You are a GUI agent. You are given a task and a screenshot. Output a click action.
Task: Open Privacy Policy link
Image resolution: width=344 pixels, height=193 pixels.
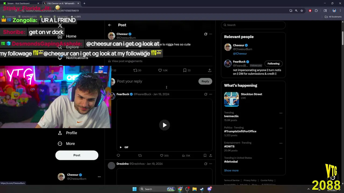[x=250, y=180]
